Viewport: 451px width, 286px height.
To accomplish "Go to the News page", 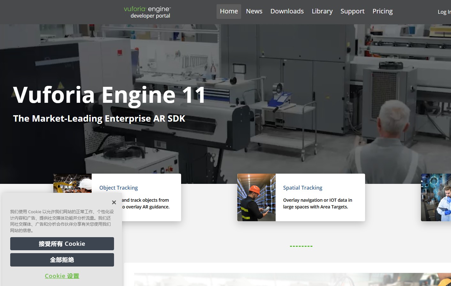I will pos(254,11).
